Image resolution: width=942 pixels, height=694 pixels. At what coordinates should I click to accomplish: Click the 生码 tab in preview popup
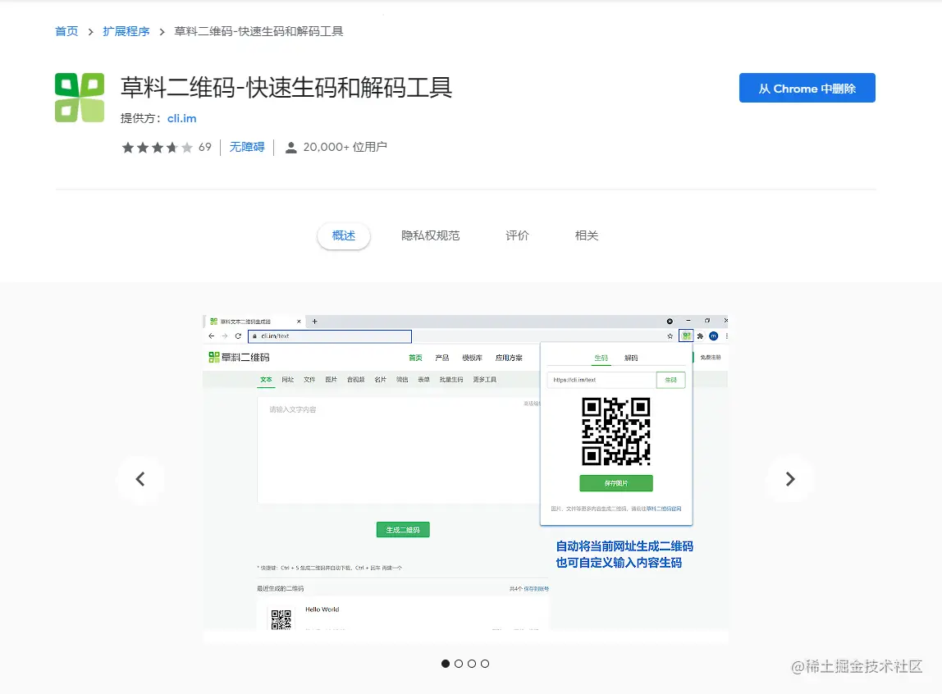click(601, 358)
